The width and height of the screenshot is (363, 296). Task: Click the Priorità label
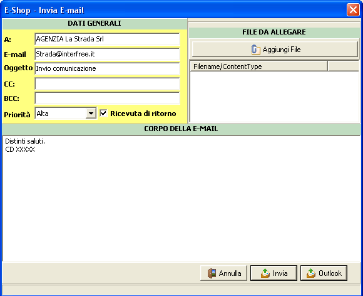(17, 115)
